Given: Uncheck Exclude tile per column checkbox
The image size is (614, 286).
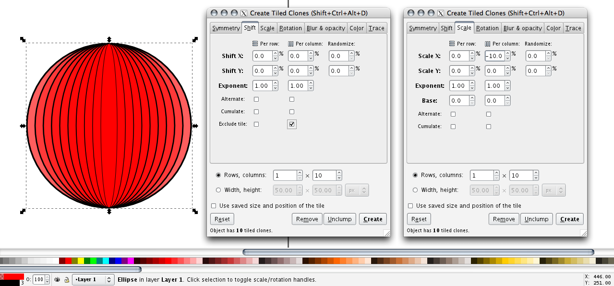Looking at the screenshot, I should point(292,124).
